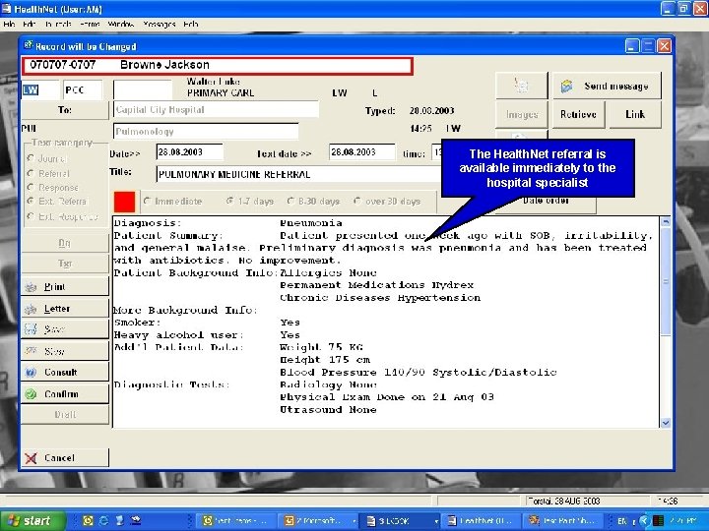Image resolution: width=709 pixels, height=531 pixels.
Task: Click the HealthNet application title bar icon
Action: (x=6, y=8)
